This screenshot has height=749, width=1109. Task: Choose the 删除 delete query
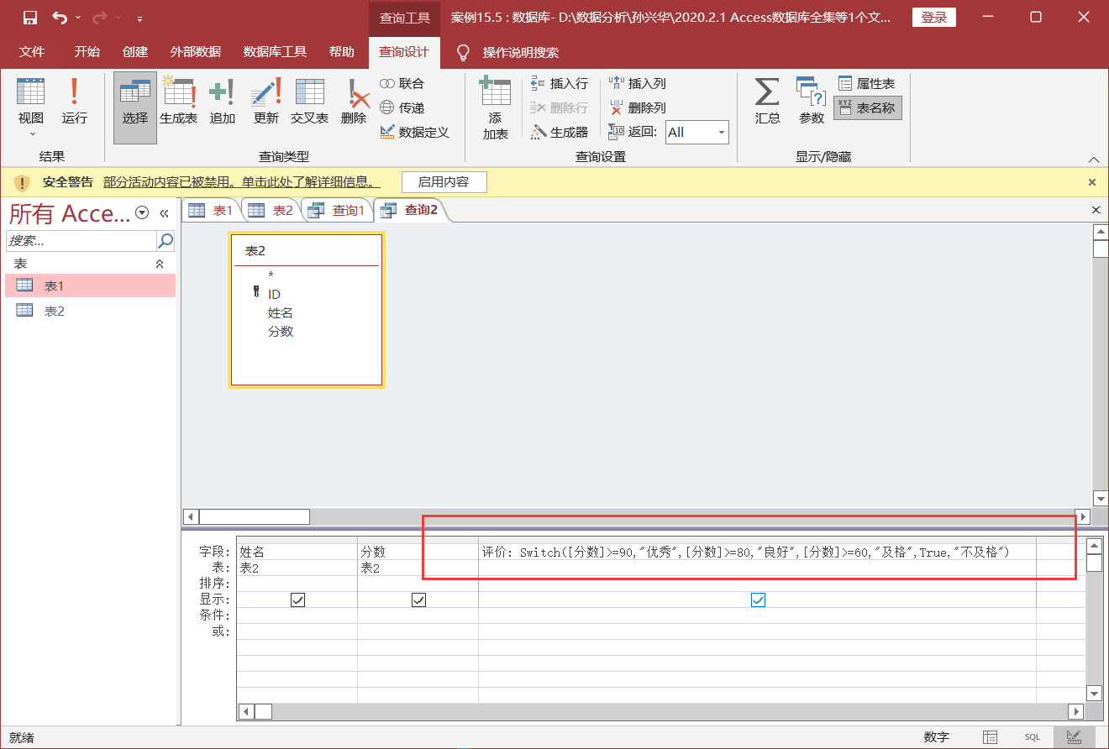click(355, 101)
